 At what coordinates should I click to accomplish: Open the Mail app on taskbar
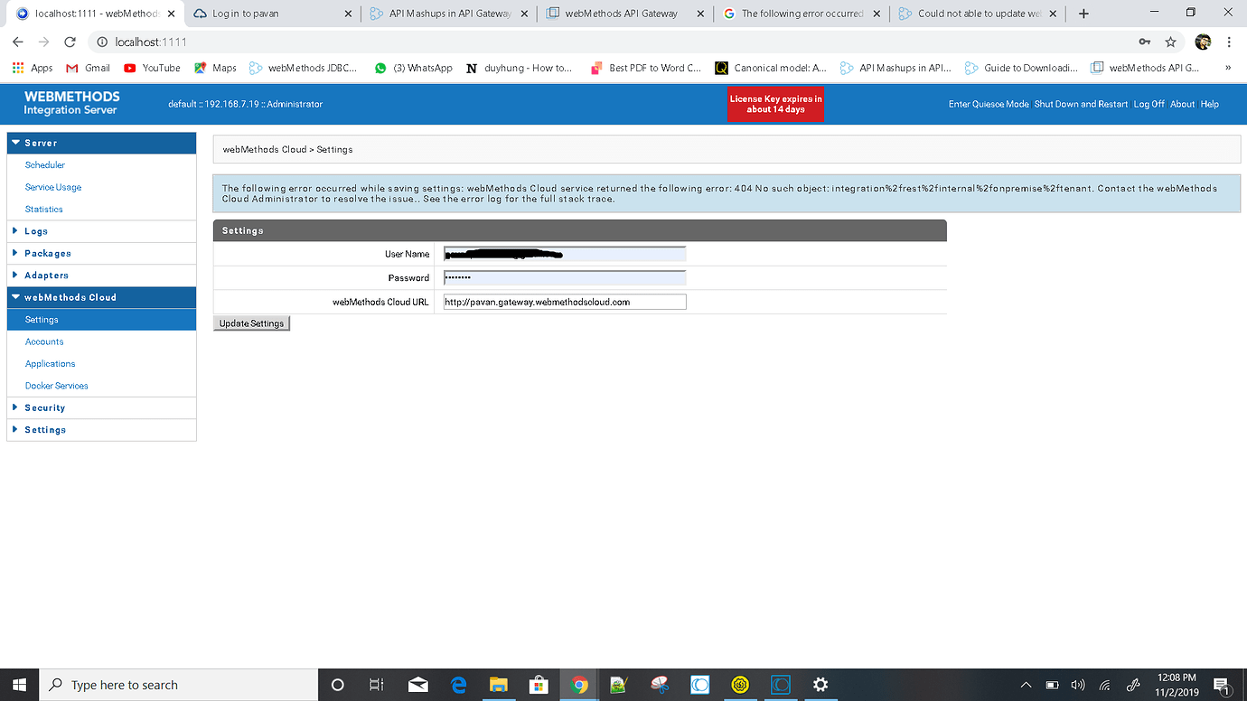[418, 685]
